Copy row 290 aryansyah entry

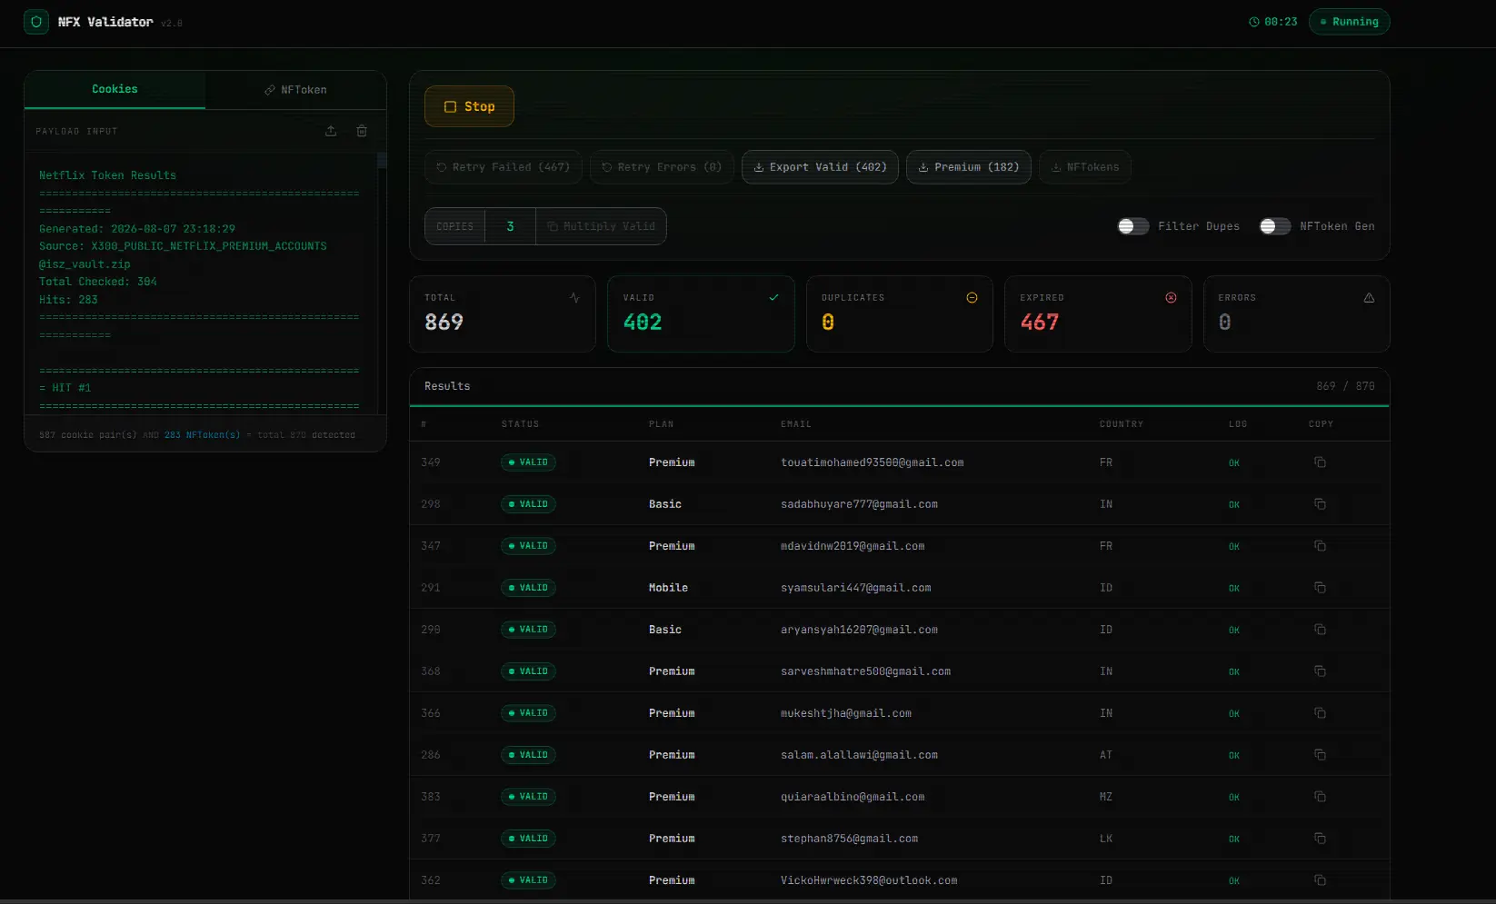tap(1320, 630)
